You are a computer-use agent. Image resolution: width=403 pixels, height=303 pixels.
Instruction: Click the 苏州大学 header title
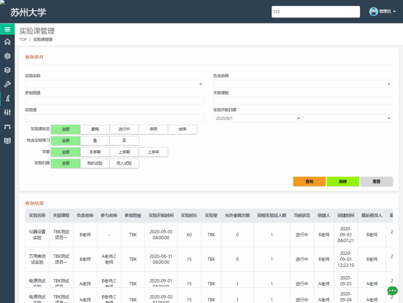[28, 12]
